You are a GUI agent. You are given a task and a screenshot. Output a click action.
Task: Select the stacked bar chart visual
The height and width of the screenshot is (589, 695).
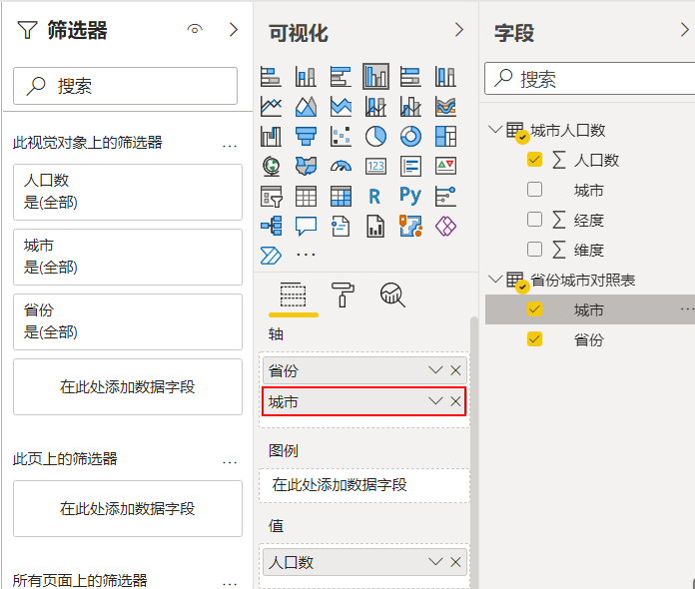tap(271, 77)
